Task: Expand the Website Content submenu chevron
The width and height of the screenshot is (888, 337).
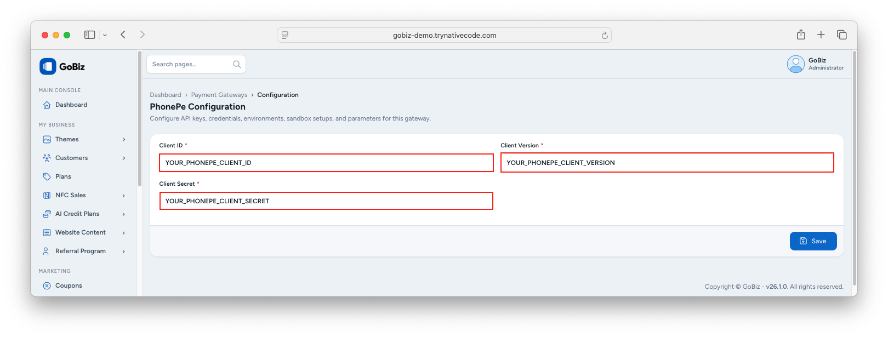Action: click(124, 233)
